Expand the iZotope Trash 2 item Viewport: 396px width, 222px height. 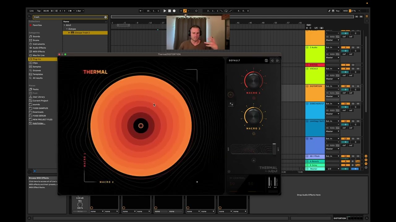tap(69, 33)
